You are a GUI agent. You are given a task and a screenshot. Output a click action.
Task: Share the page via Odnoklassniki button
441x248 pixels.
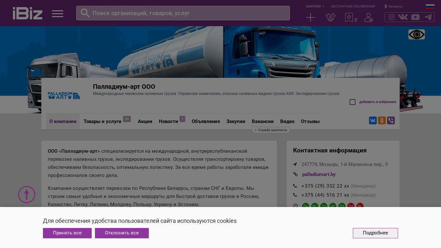[382, 120]
